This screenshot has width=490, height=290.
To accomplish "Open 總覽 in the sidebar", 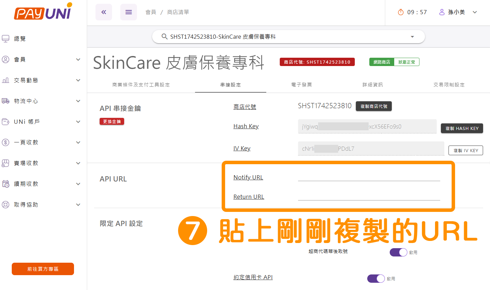I will click(x=20, y=39).
